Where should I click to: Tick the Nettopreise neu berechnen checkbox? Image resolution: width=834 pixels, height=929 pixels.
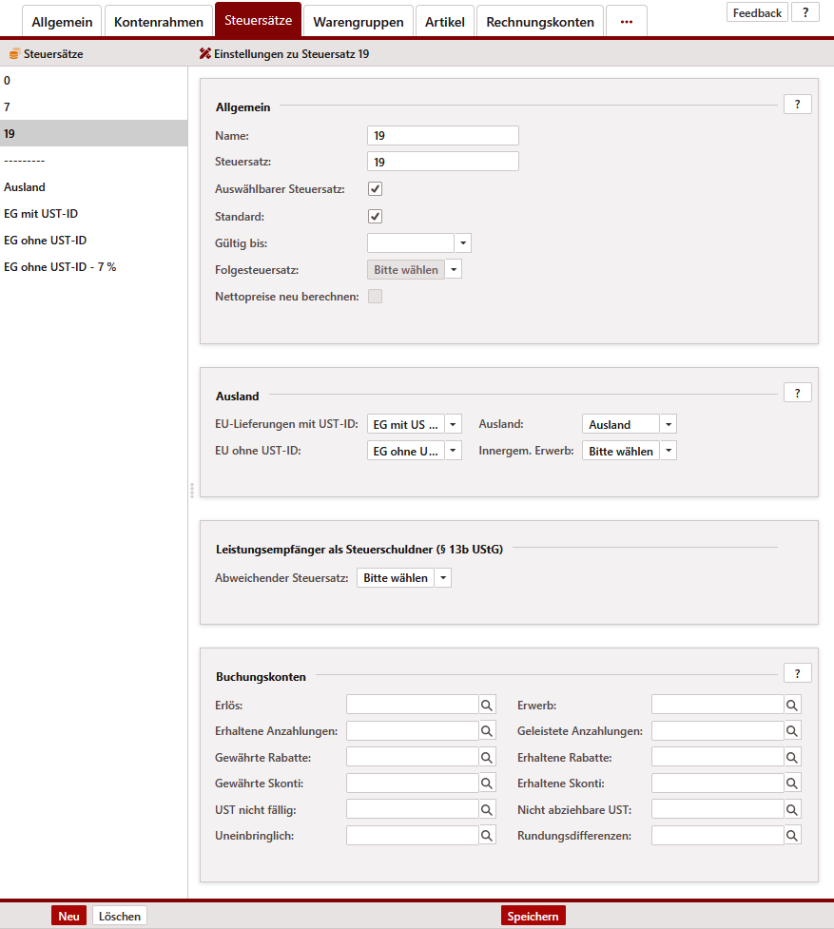point(375,297)
